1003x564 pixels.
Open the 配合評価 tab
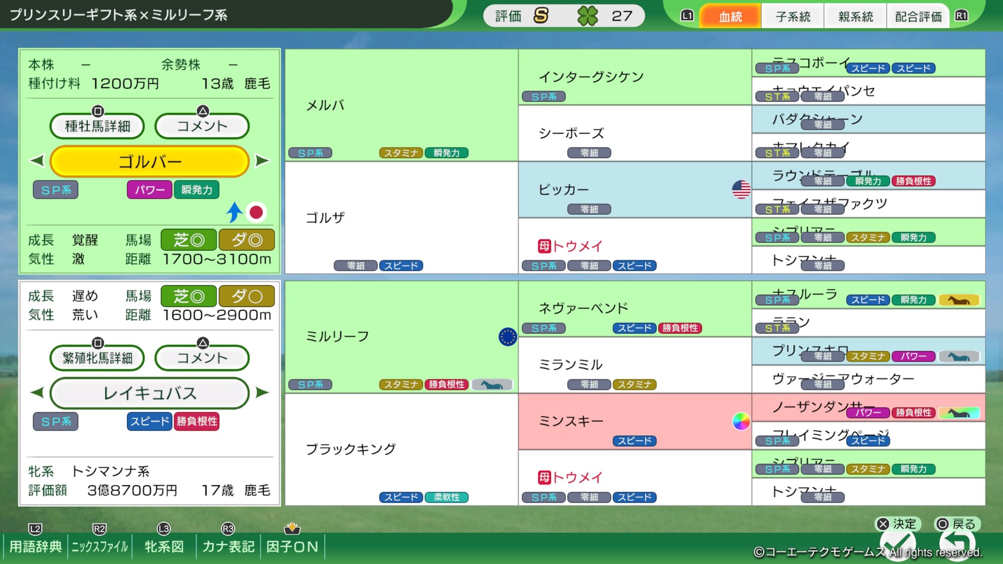[x=918, y=17]
